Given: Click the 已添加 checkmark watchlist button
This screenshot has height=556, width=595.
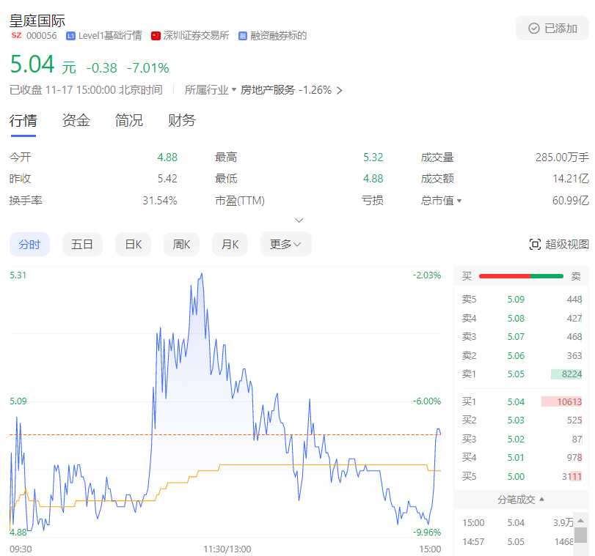Looking at the screenshot, I should (x=552, y=29).
